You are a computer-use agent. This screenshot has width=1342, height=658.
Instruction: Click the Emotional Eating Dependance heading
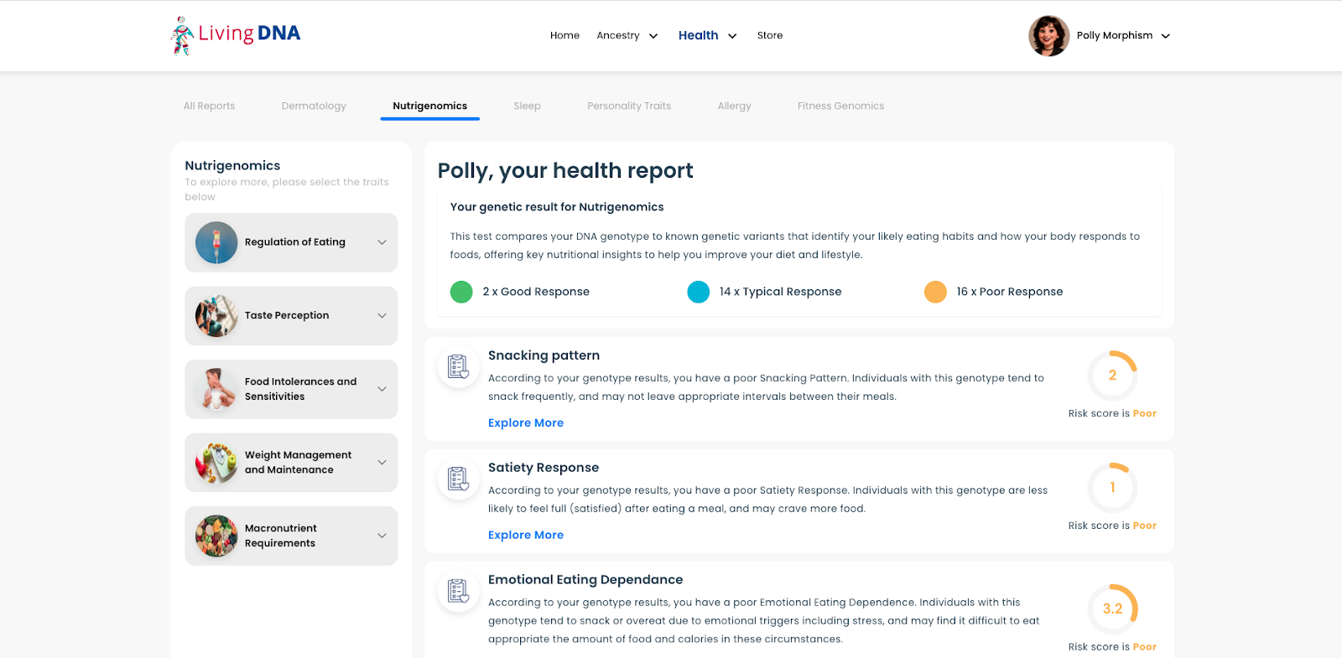[x=585, y=580]
